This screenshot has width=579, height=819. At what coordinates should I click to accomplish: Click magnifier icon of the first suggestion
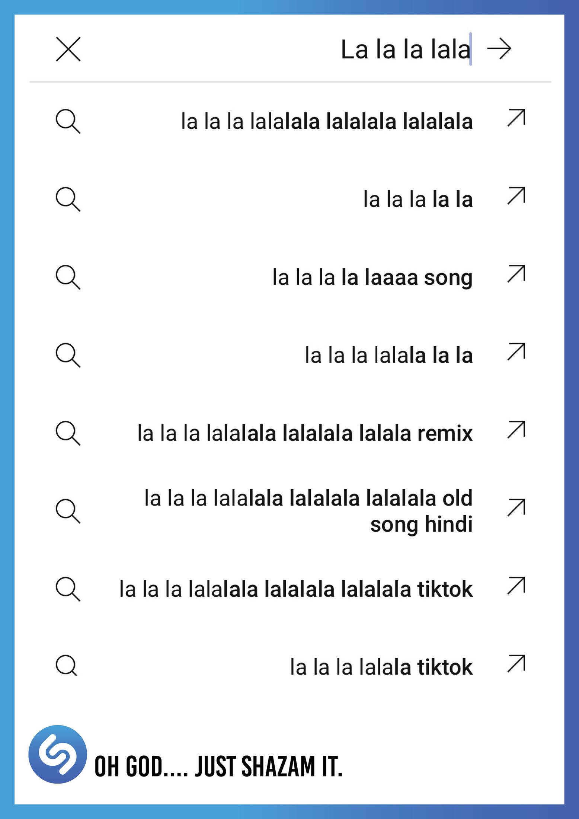68,121
